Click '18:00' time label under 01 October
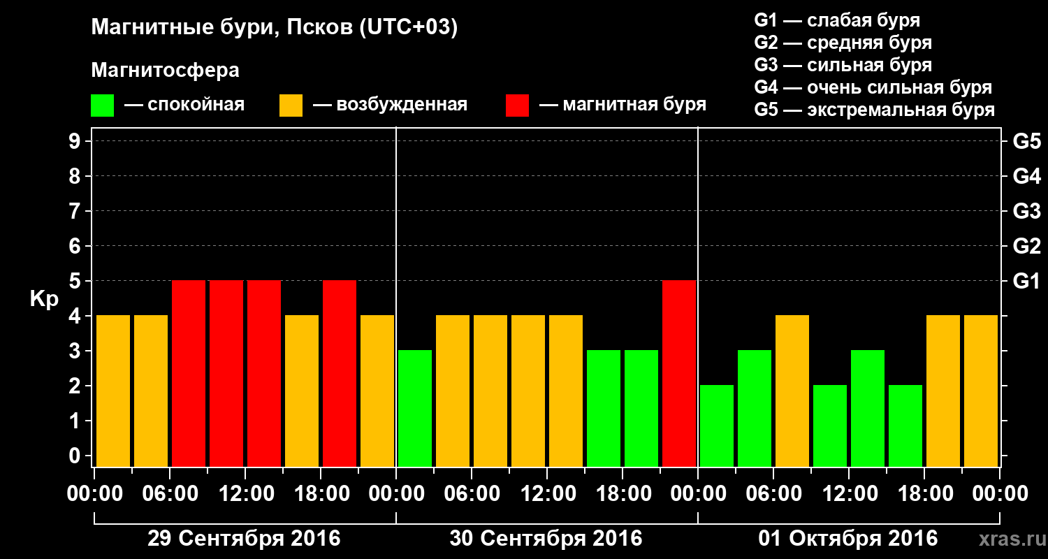This screenshot has width=1048, height=559. tap(924, 494)
